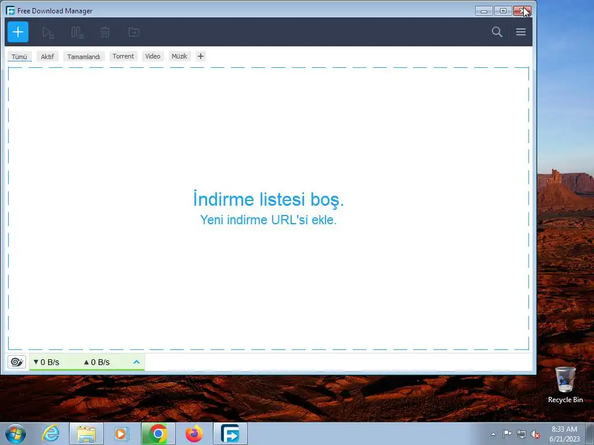
Task: Add a new tag with plus button
Action: tap(200, 56)
